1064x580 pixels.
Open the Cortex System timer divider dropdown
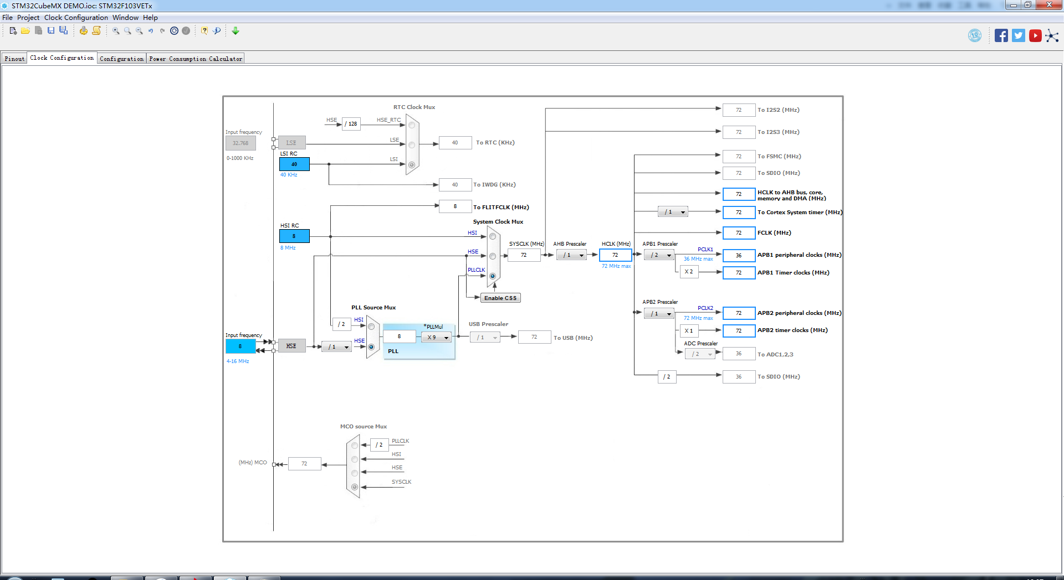coord(673,212)
